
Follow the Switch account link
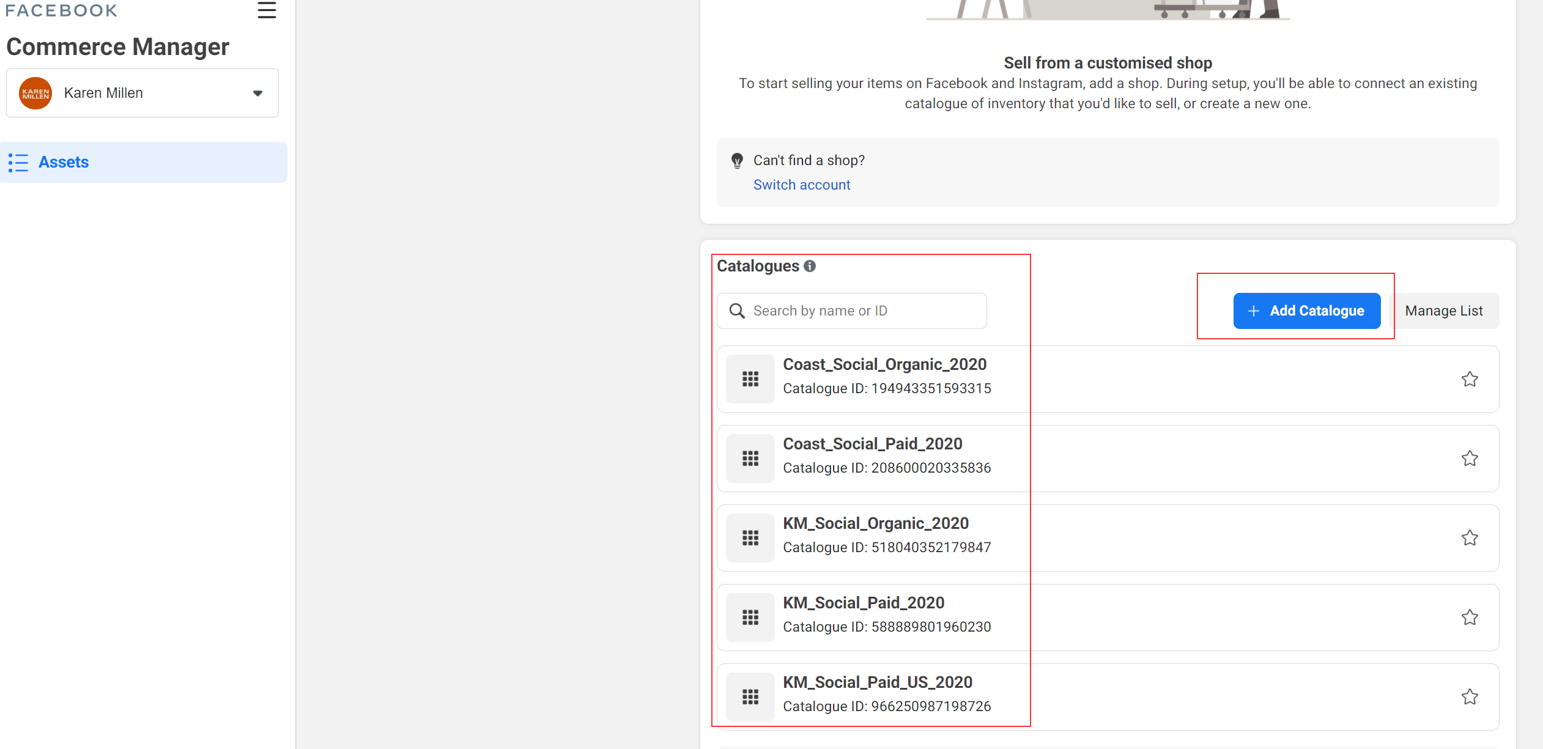[x=801, y=185]
